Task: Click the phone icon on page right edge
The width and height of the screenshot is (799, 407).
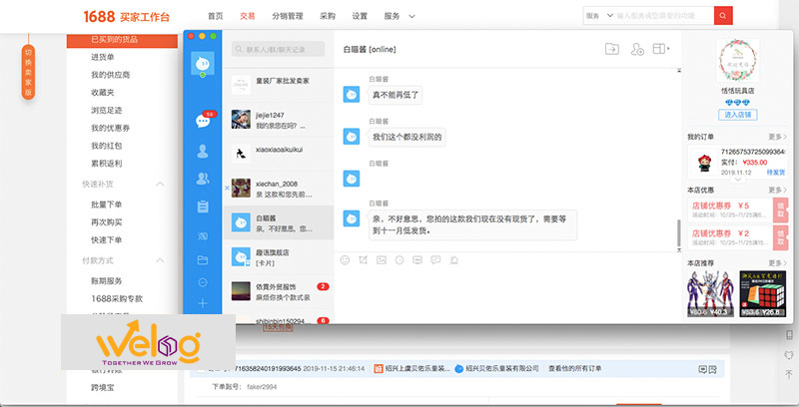Action: point(789,335)
